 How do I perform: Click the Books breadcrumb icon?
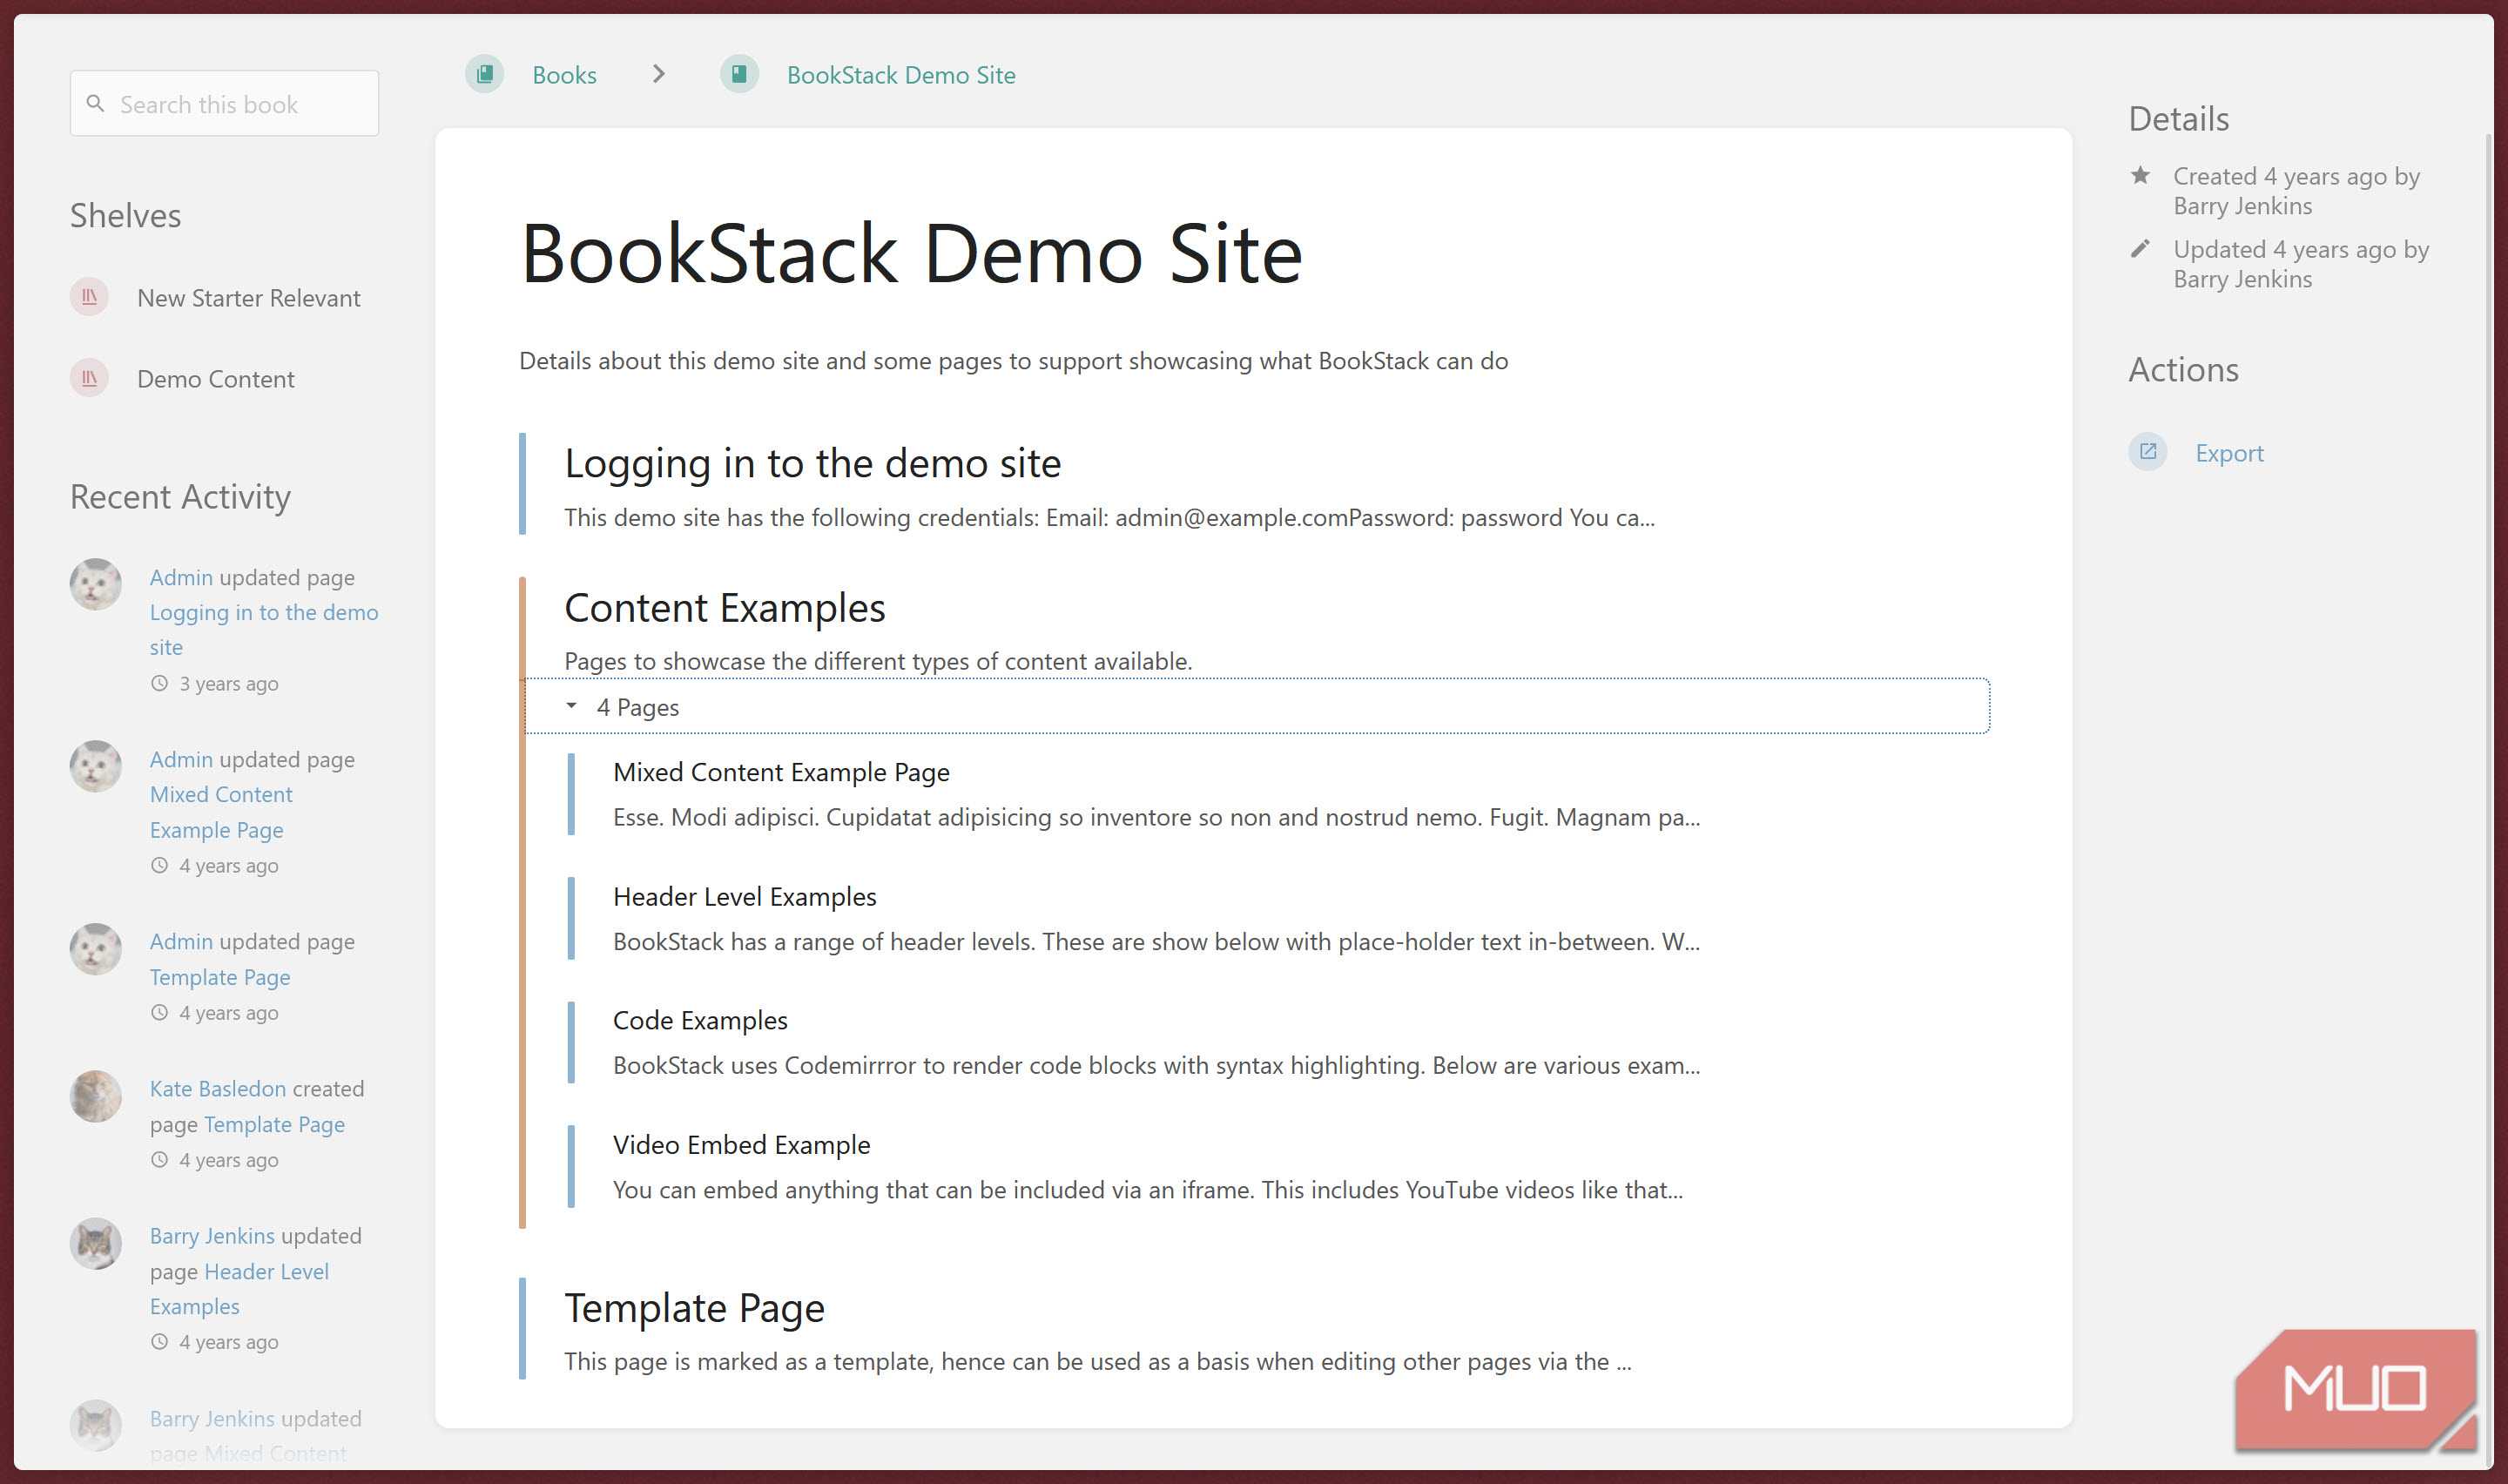coord(485,74)
